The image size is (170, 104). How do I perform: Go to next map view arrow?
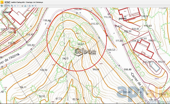click(18, 6)
